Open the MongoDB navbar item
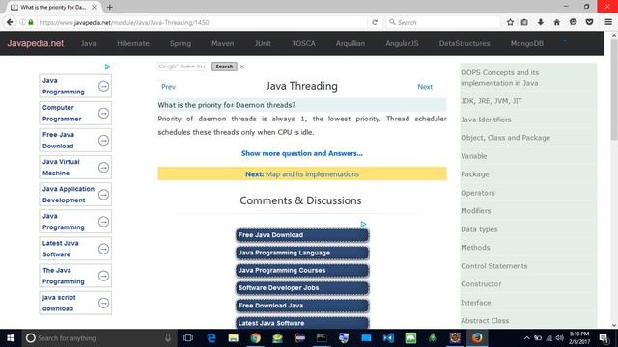The image size is (618, 347). pos(526,43)
